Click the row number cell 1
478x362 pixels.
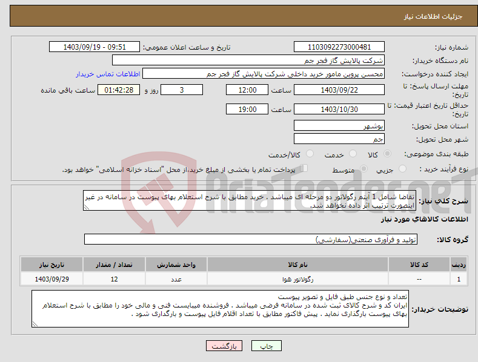tap(459, 279)
